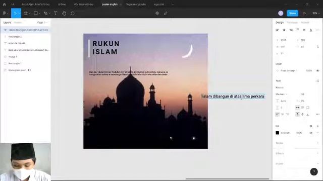Expand the Pen tool options arrow
Viewport: 323px width, 181px height.
point(49,14)
